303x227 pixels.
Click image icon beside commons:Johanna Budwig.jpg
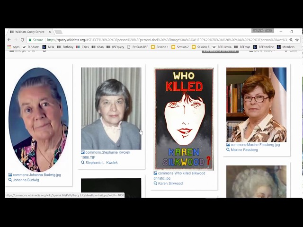[10, 175]
